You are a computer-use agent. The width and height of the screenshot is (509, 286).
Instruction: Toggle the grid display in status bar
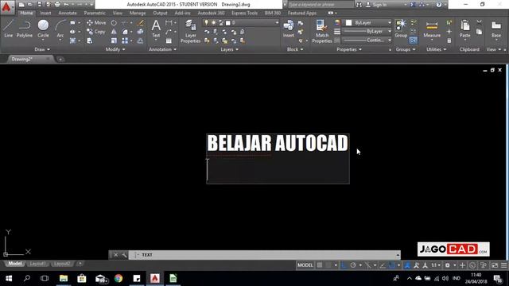(320, 265)
